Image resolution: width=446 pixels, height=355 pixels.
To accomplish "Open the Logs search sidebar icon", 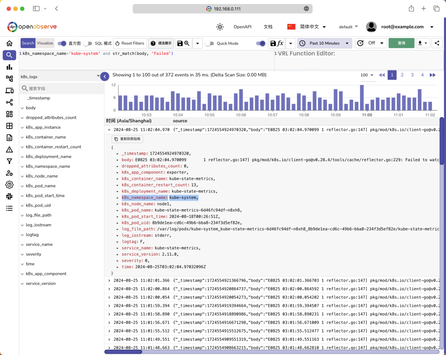I will 9,55.
